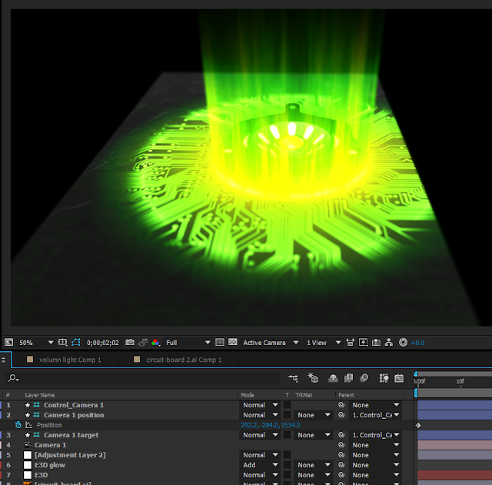The height and width of the screenshot is (485, 492).
Task: Toggle Pixel Aspect Ratio Correction icon
Action: point(351,342)
